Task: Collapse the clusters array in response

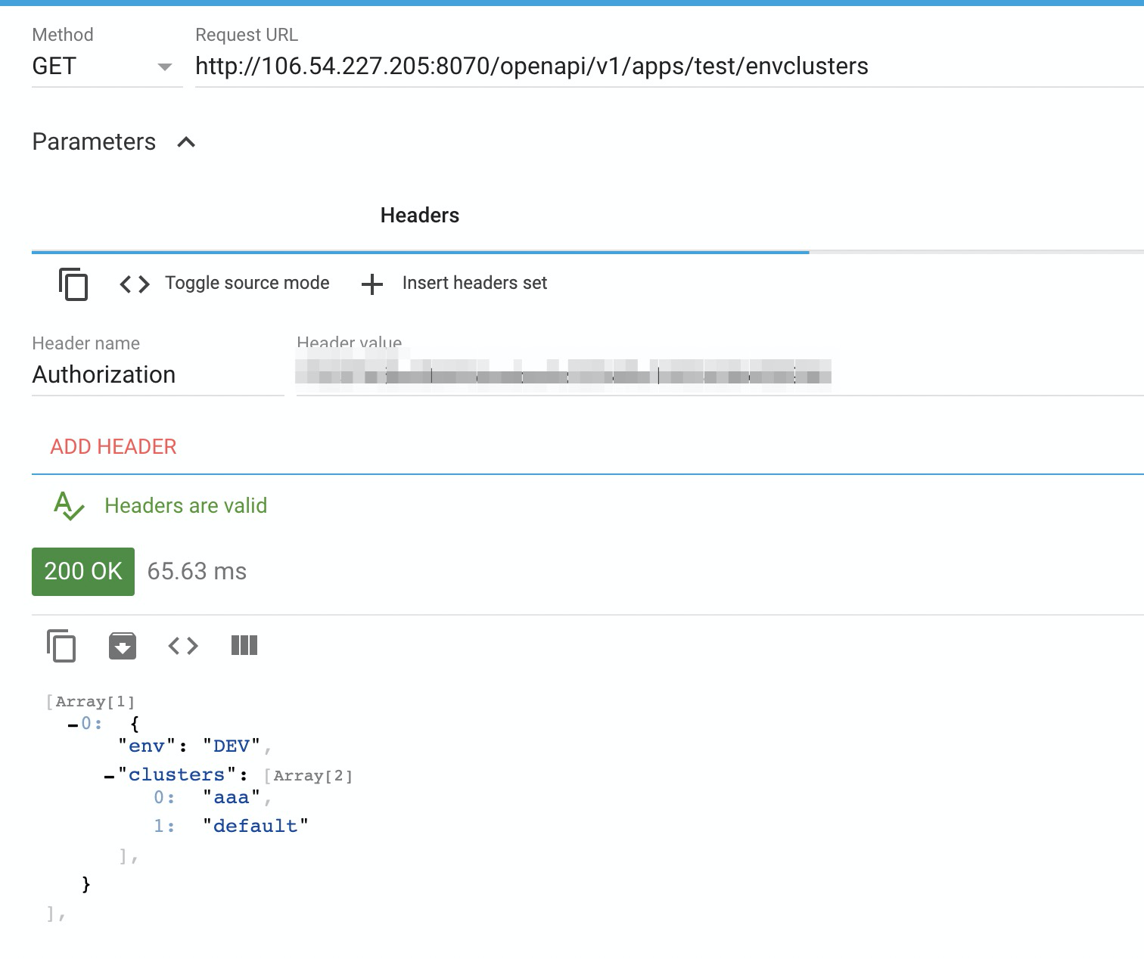Action: 108,774
